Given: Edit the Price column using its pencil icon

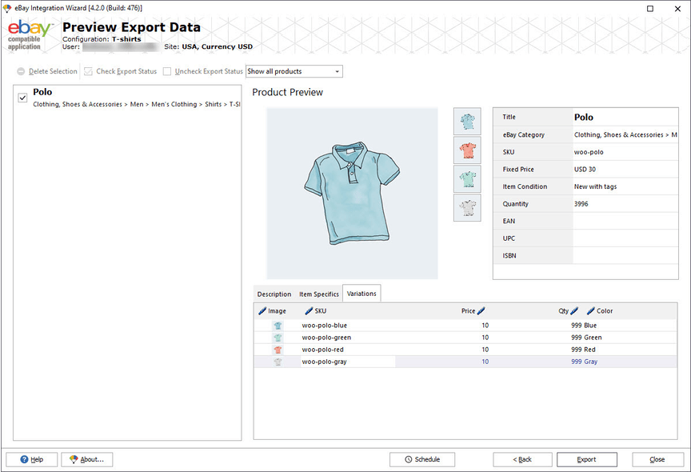Looking at the screenshot, I should (481, 310).
